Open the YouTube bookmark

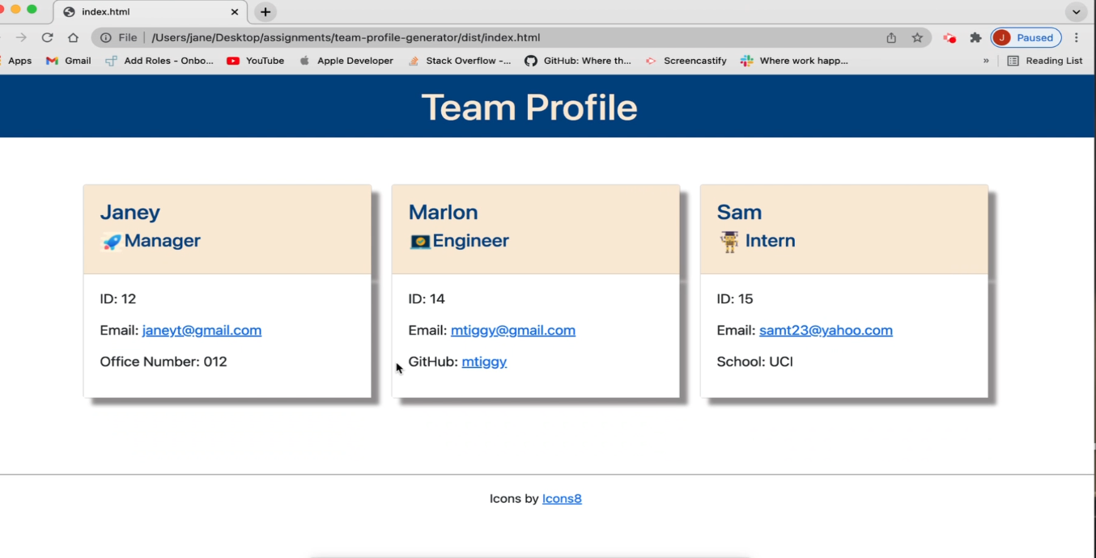pos(255,61)
